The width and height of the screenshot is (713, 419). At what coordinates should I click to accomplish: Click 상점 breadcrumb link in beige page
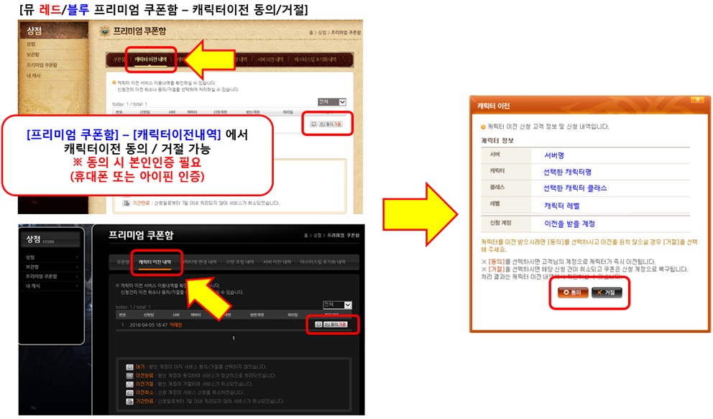pyautogui.click(x=322, y=33)
